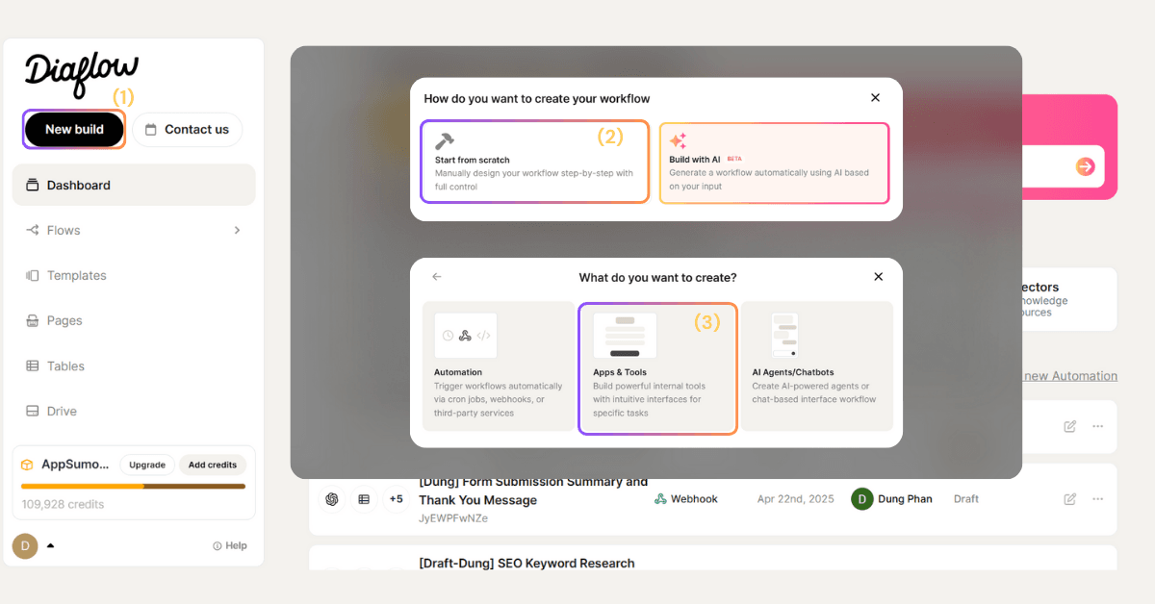Click the OpenAI icon in flow row

(332, 499)
